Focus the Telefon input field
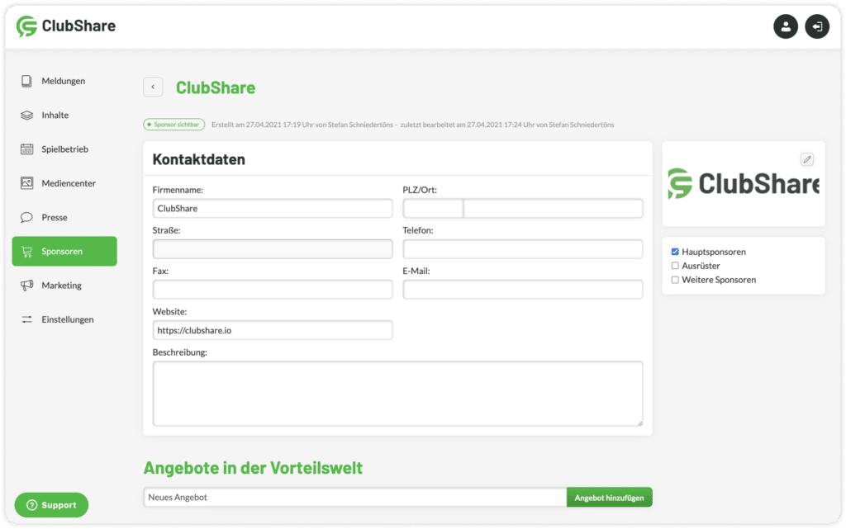Image resolution: width=846 pixels, height=529 pixels. pyautogui.click(x=523, y=249)
